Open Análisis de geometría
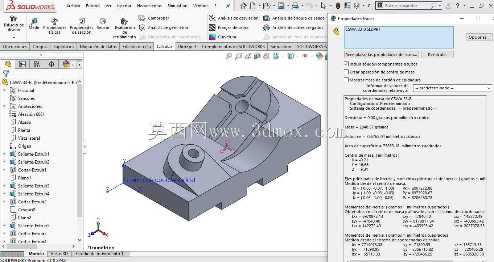Screen dimensions: 494x262 (x=164, y=28)
